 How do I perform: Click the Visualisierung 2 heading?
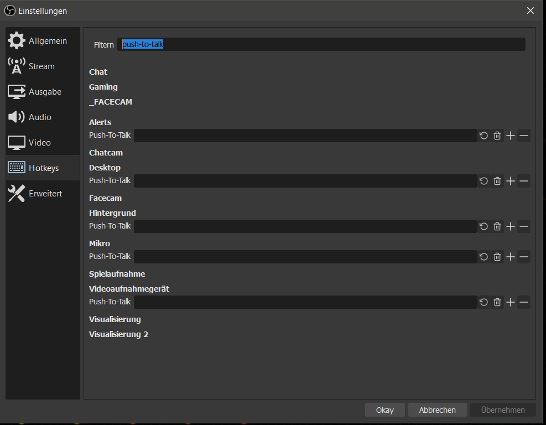(x=118, y=334)
